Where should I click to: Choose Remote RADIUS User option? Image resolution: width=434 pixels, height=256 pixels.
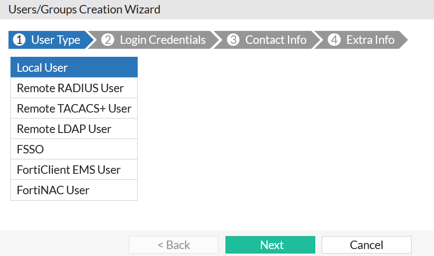pyautogui.click(x=74, y=88)
